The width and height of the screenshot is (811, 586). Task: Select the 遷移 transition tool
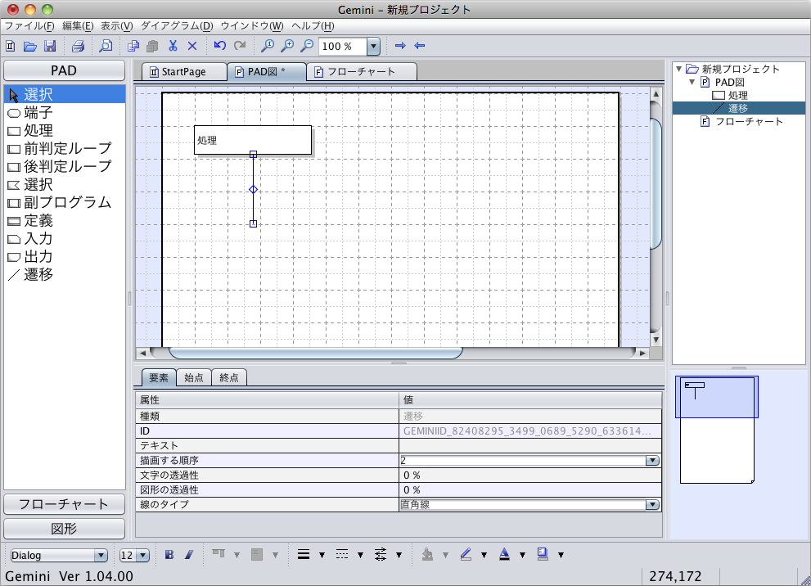(65, 275)
